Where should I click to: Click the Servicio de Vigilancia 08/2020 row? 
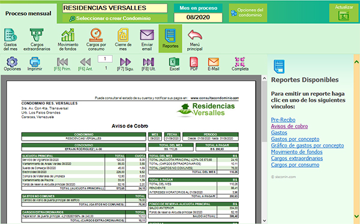coord(83,159)
